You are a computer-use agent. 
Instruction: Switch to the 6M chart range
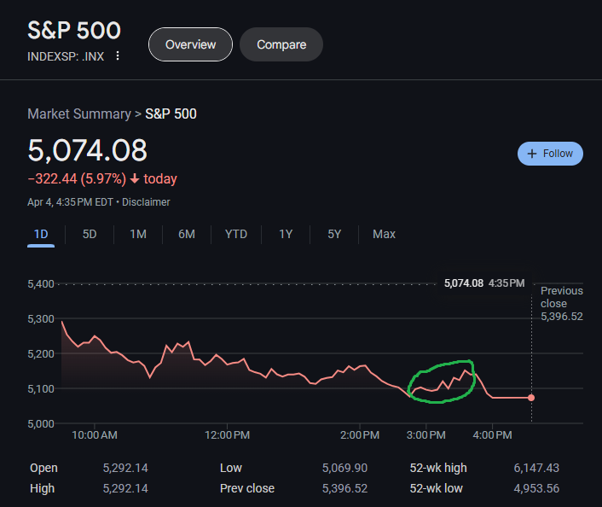click(x=187, y=234)
